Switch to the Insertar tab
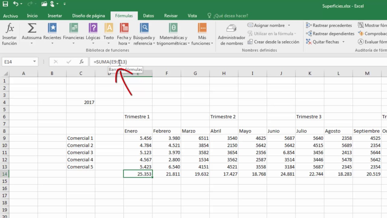Screen dimensions: 387x218 [x=55, y=16]
